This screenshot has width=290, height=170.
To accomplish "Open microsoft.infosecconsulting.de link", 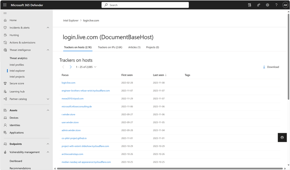I will click(x=76, y=106).
